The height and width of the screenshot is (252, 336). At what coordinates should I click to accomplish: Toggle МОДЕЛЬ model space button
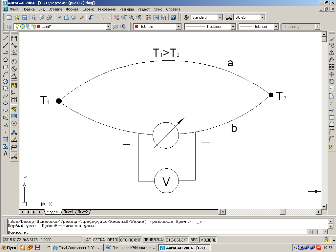pos(208,240)
